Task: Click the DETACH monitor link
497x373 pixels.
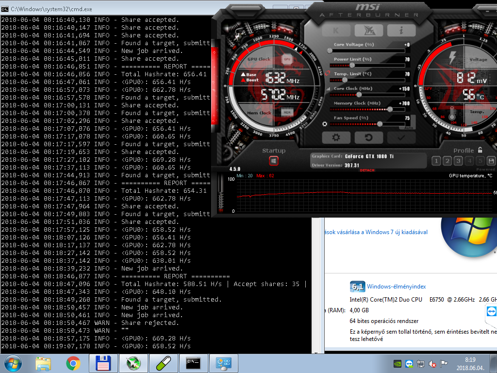Action: (x=367, y=170)
